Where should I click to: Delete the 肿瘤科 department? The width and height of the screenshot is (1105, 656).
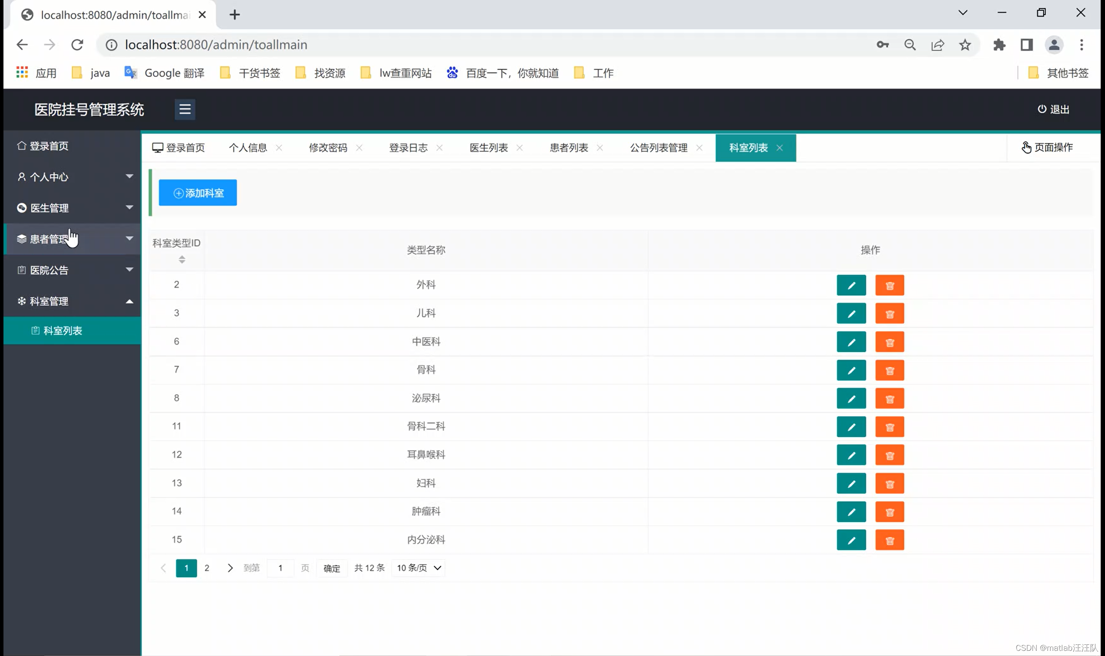point(889,511)
